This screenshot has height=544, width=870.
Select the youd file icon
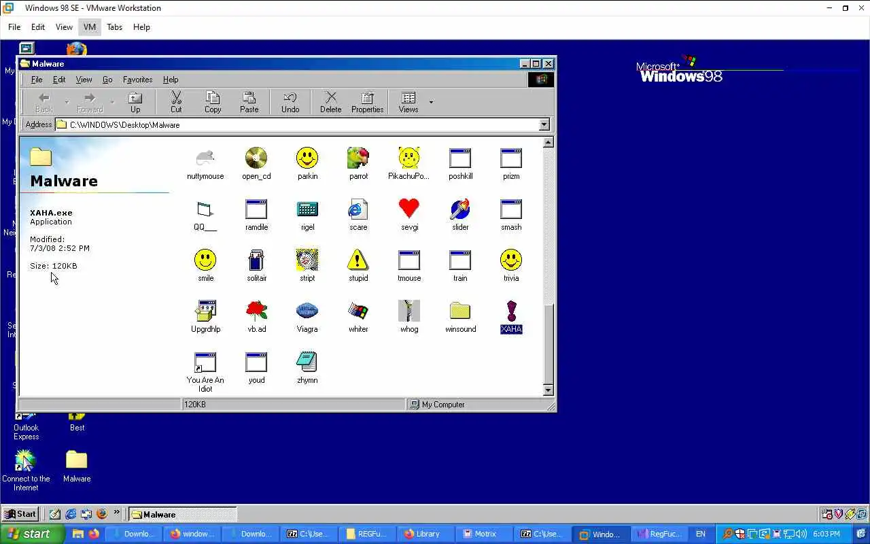click(256, 362)
